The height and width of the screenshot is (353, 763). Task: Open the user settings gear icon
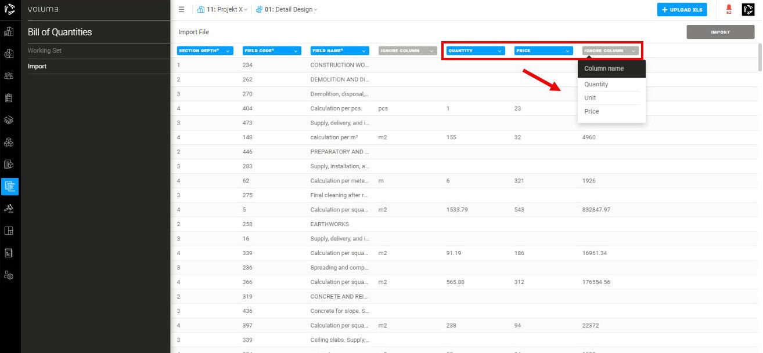(x=9, y=275)
